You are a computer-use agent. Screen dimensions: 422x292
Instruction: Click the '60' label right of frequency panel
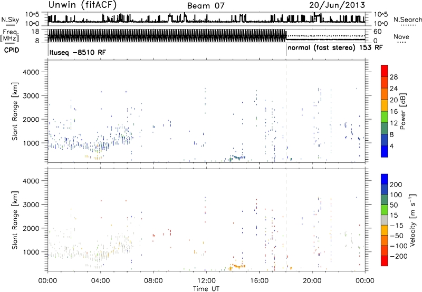[x=378, y=32]
